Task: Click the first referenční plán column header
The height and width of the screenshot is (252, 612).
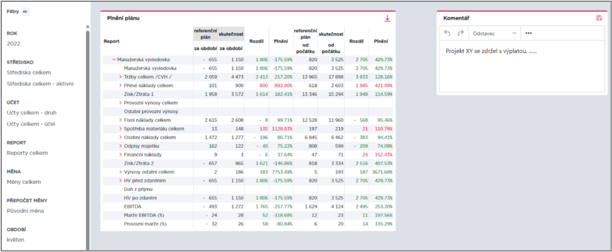Action: 205,33
